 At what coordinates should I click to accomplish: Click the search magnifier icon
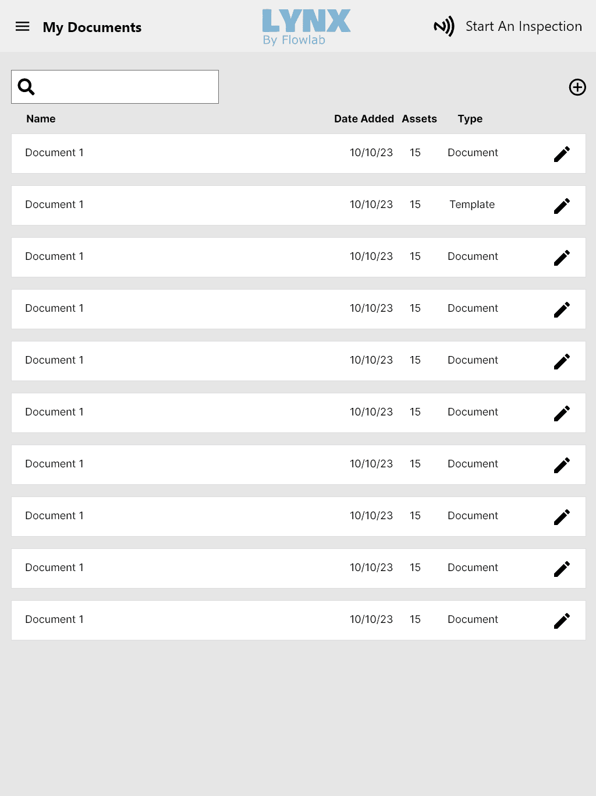coord(26,87)
